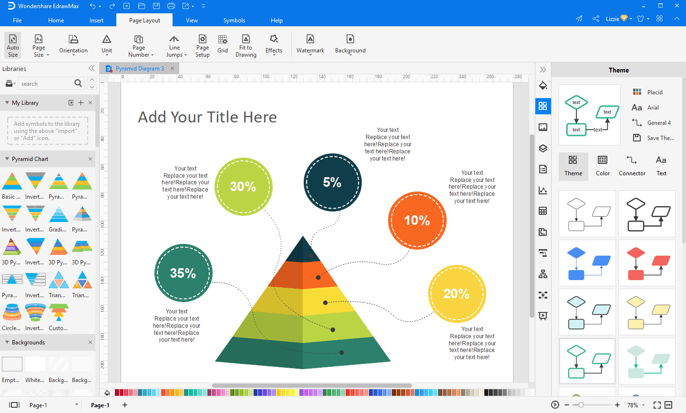Collapse the Libraries panel with double chevron

pos(92,69)
